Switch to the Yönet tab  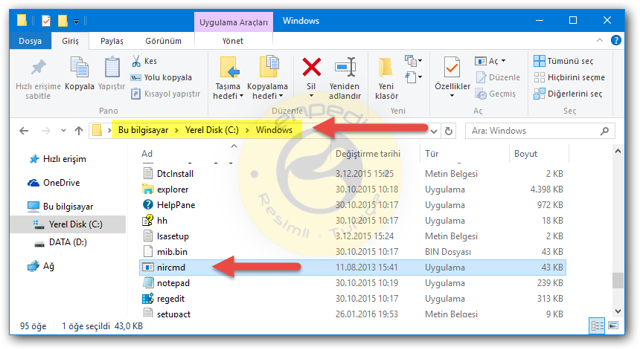pyautogui.click(x=233, y=41)
